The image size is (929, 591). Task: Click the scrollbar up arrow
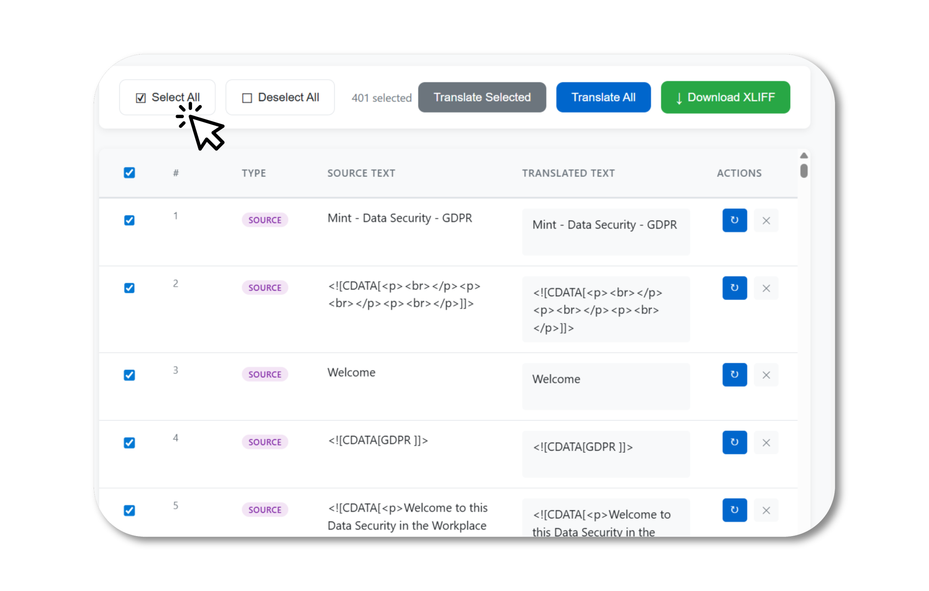pyautogui.click(x=804, y=156)
